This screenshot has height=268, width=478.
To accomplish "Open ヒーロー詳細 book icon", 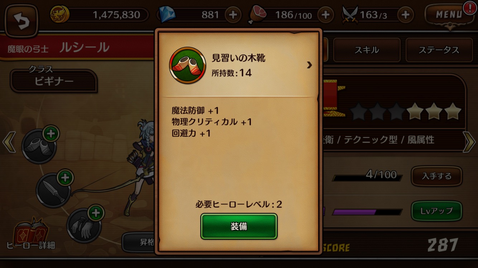I will pyautogui.click(x=31, y=232).
